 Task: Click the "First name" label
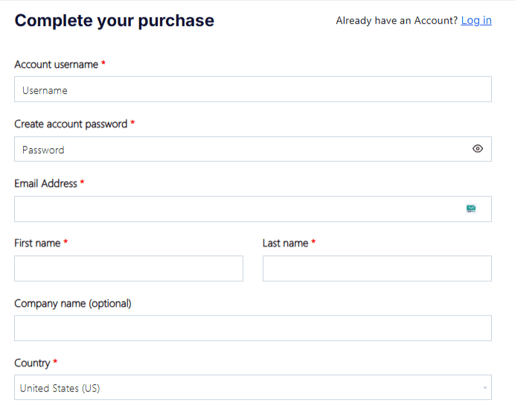(x=37, y=243)
